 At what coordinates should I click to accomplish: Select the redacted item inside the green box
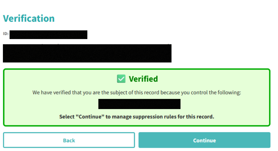pos(139,104)
